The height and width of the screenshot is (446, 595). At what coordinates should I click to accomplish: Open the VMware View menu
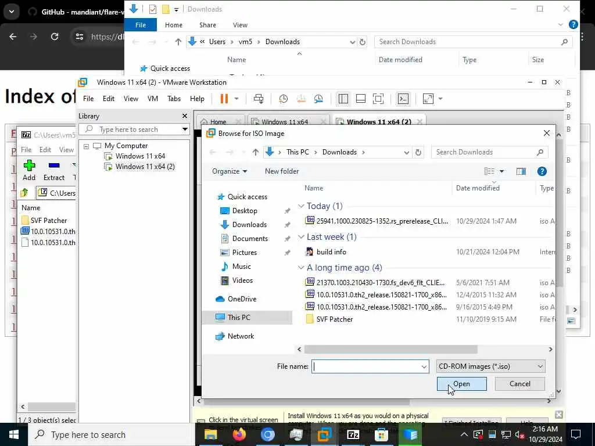[131, 99]
